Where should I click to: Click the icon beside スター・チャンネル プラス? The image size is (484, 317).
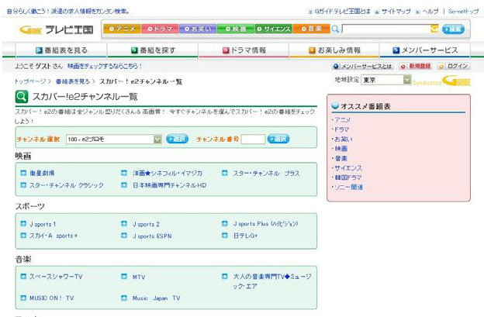click(x=225, y=173)
